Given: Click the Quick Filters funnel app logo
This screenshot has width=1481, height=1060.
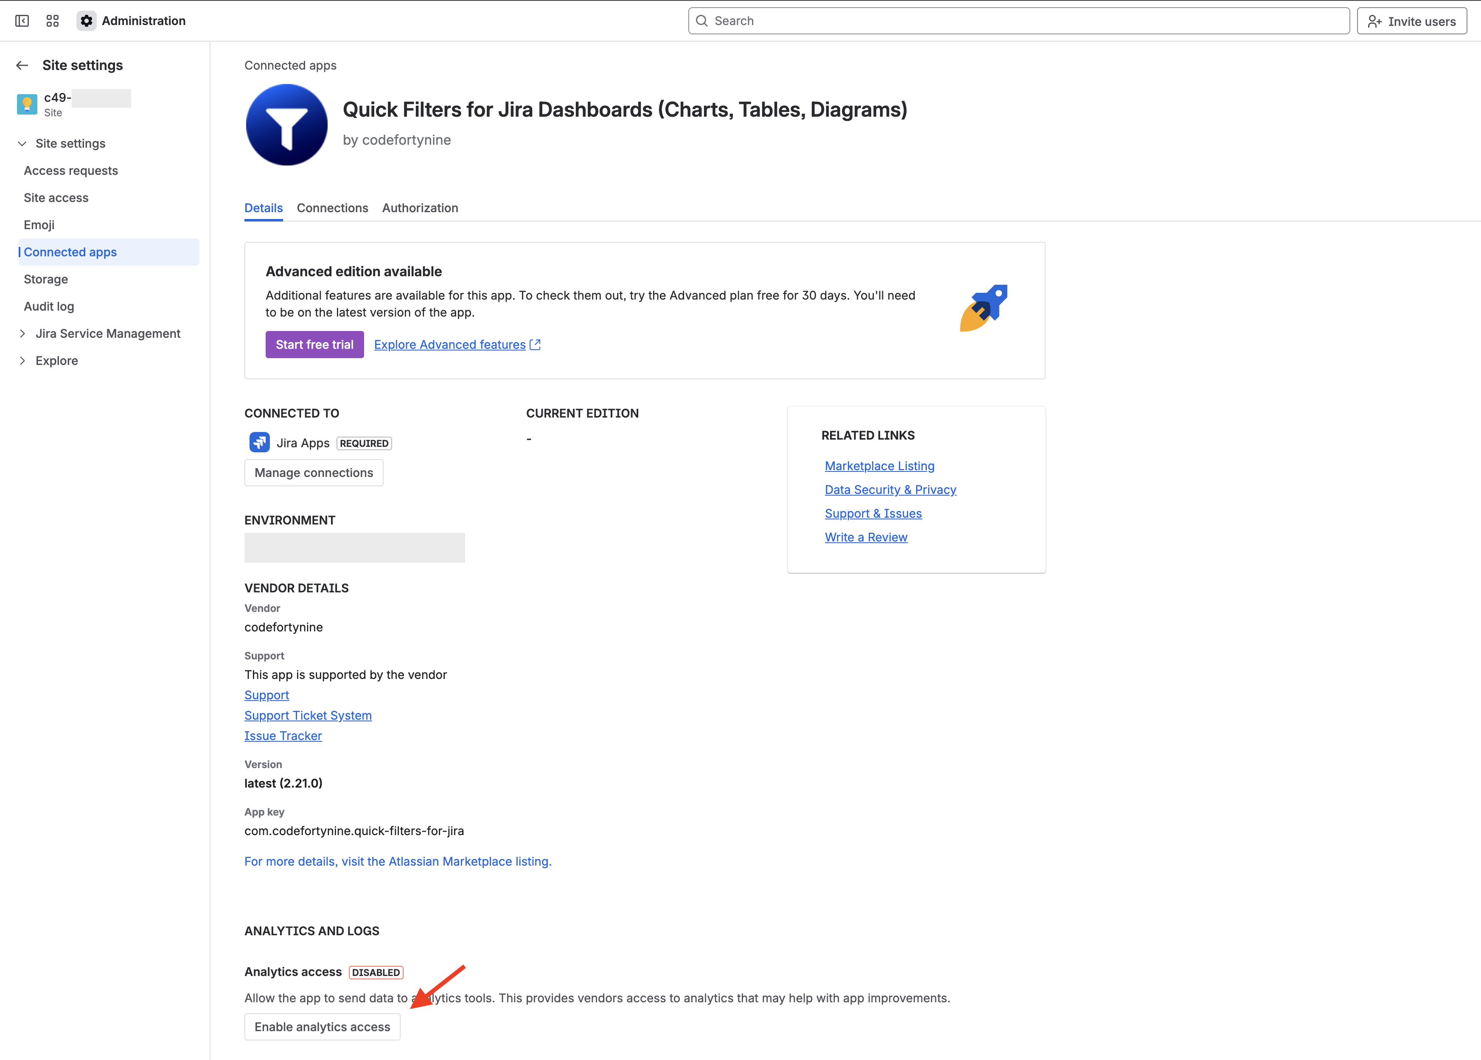Looking at the screenshot, I should tap(286, 125).
